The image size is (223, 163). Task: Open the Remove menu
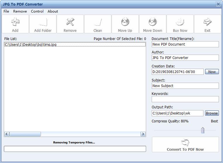[x=20, y=11]
